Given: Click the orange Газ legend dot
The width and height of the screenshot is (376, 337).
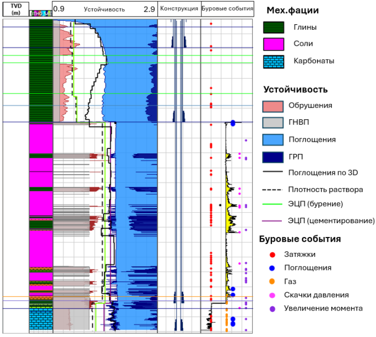Looking at the screenshot, I should pos(272,281).
